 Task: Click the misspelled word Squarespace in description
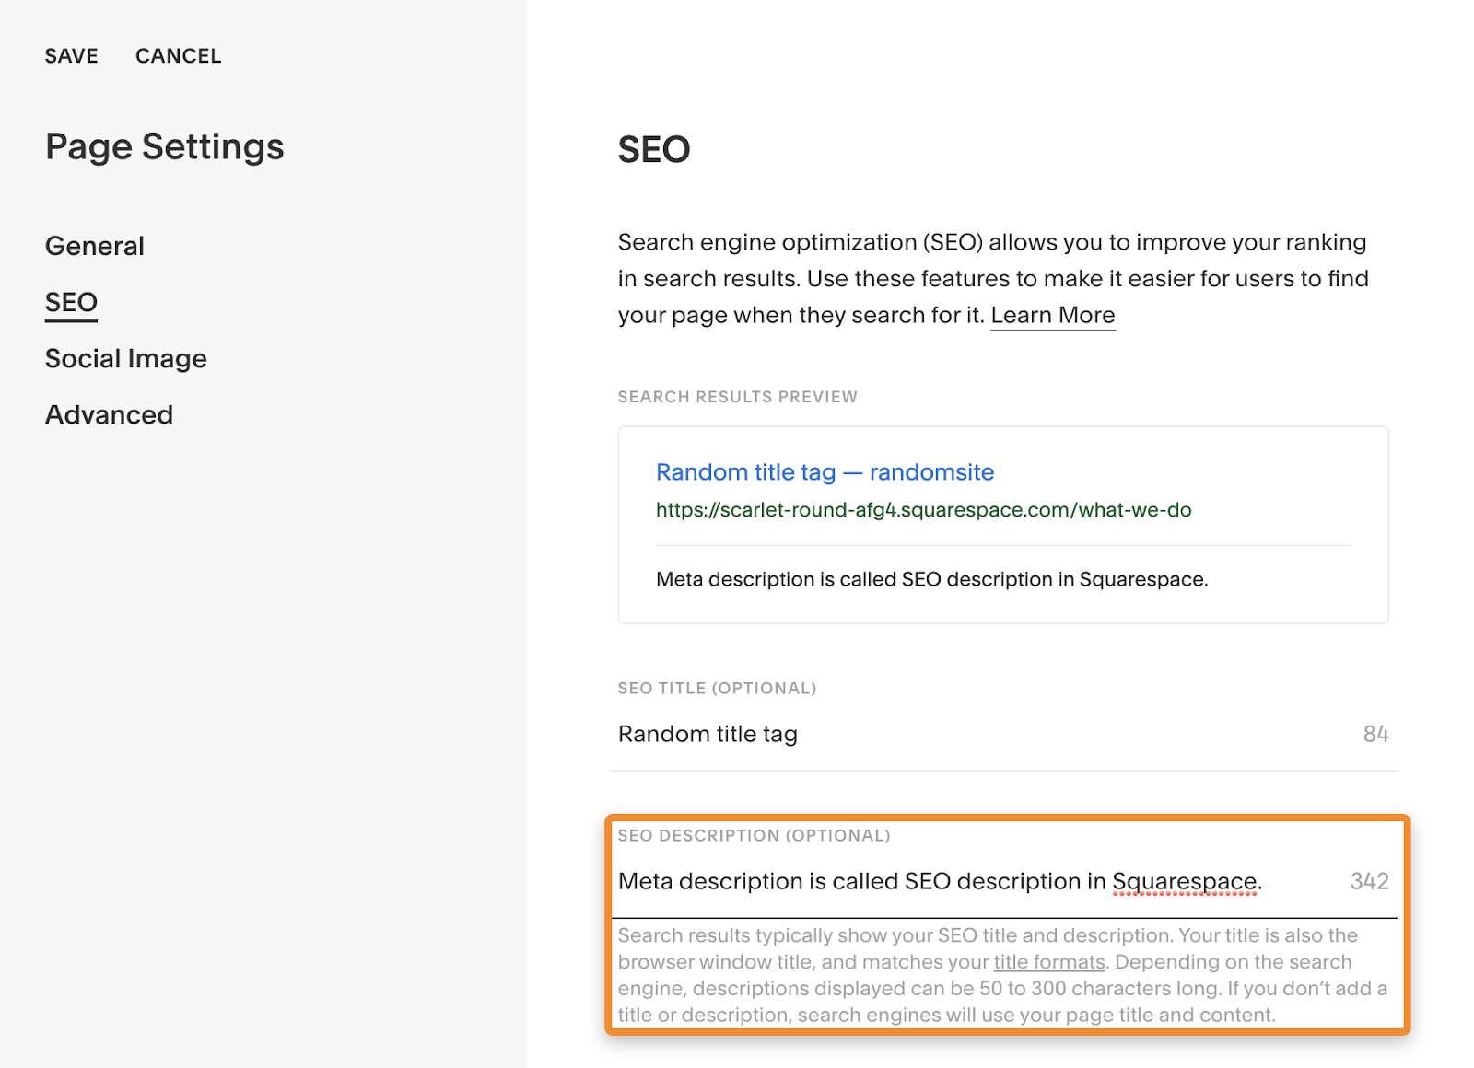pos(1185,881)
